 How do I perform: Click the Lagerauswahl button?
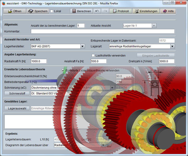[x=17, y=108]
